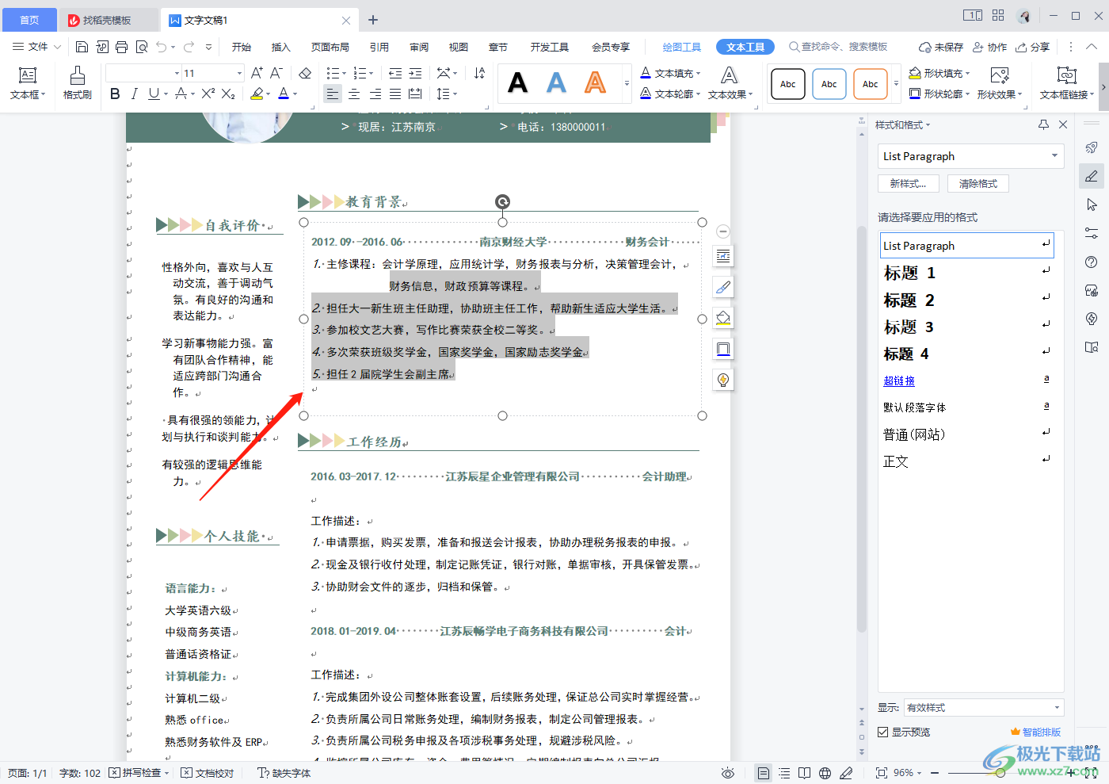Increase font size with A+ icon

(x=257, y=73)
